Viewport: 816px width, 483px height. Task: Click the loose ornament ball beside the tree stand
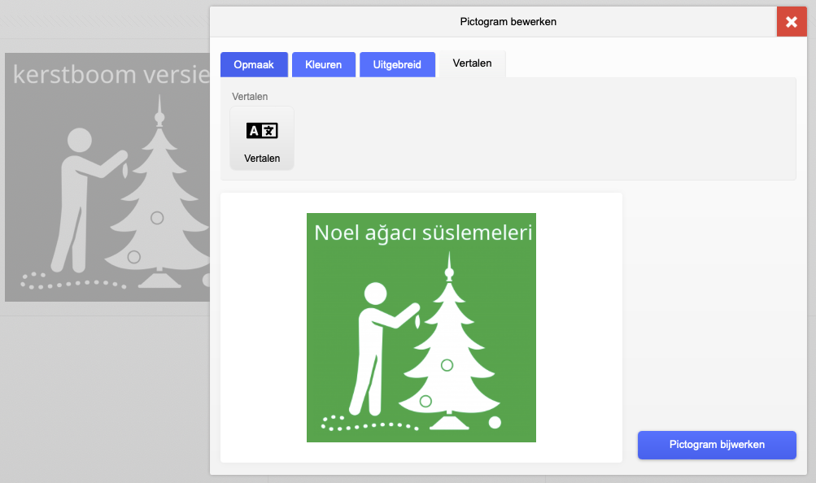point(495,422)
